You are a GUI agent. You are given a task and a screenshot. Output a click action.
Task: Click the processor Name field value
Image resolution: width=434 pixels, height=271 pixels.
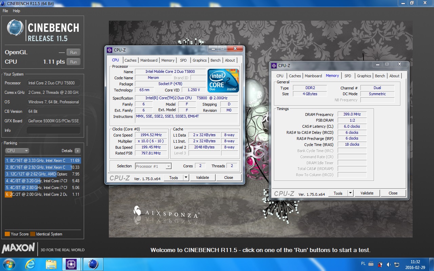click(170, 71)
